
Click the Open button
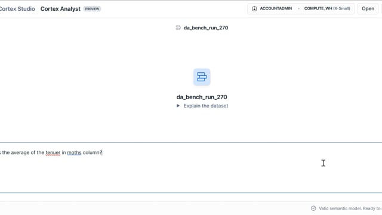click(368, 8)
